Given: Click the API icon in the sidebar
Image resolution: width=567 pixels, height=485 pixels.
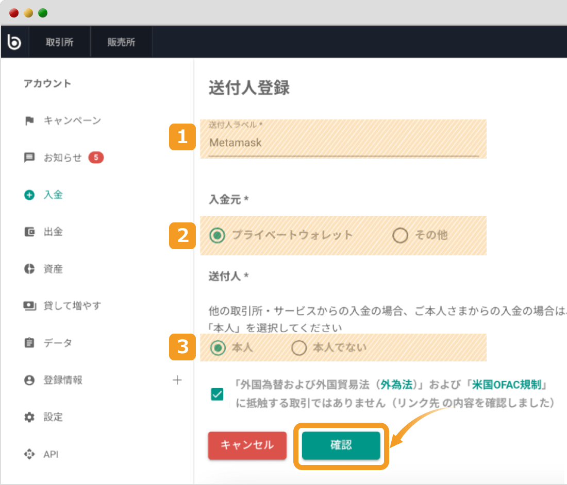Looking at the screenshot, I should [x=29, y=454].
